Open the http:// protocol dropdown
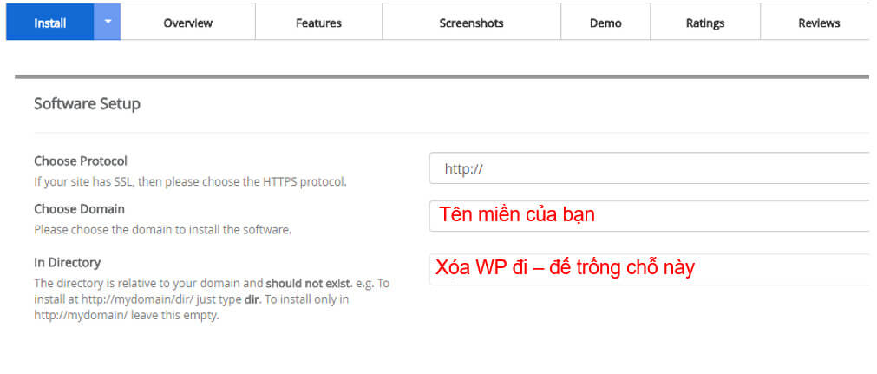 click(x=649, y=168)
